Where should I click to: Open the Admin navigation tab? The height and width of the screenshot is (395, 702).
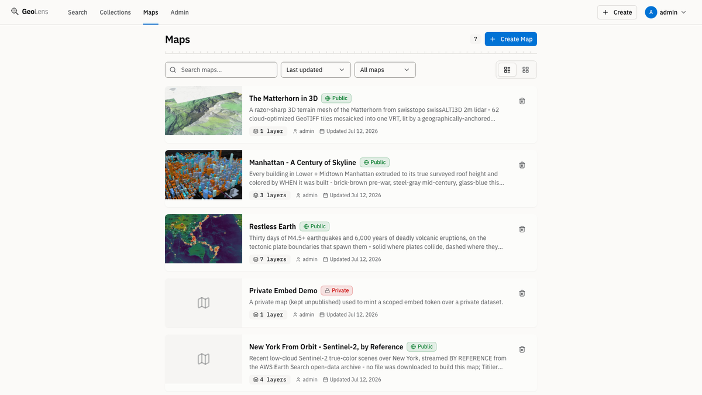[180, 12]
